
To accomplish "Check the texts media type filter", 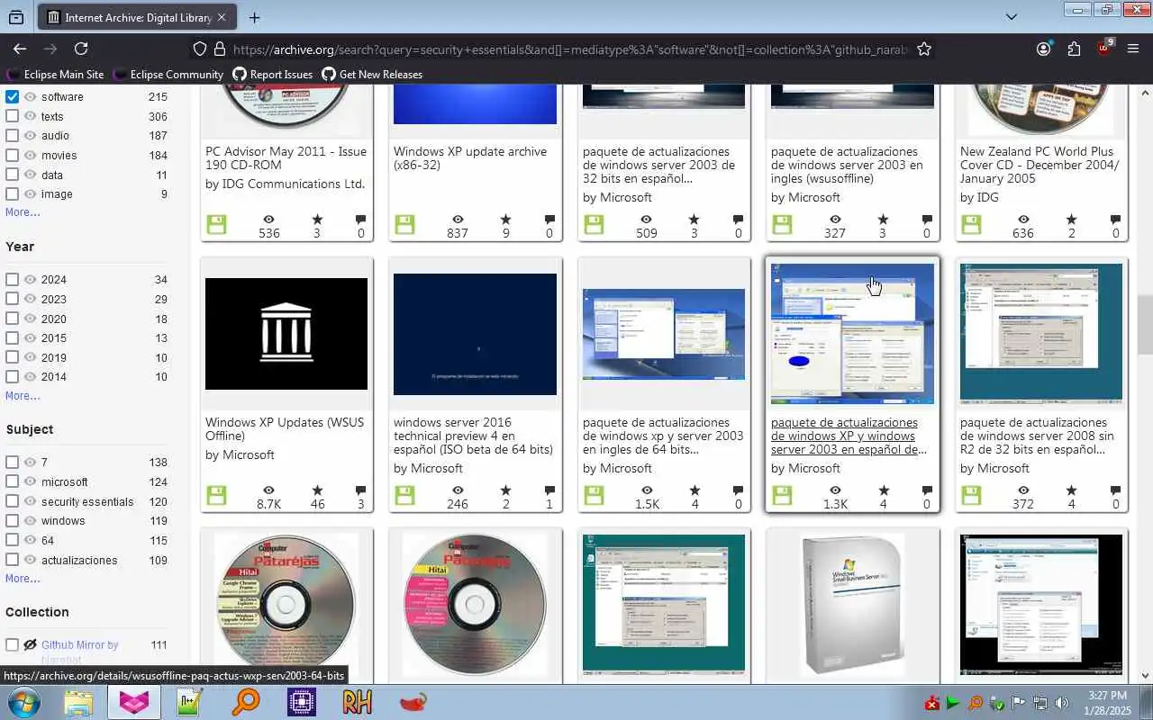I will [12, 116].
